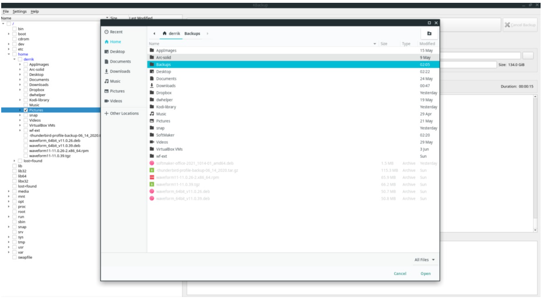Sort files by Modified column header

[x=427, y=44]
